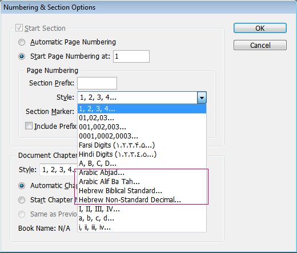The width and height of the screenshot is (297, 253).
Task: Select the 001,002,003... numbering style
Action: (142, 127)
